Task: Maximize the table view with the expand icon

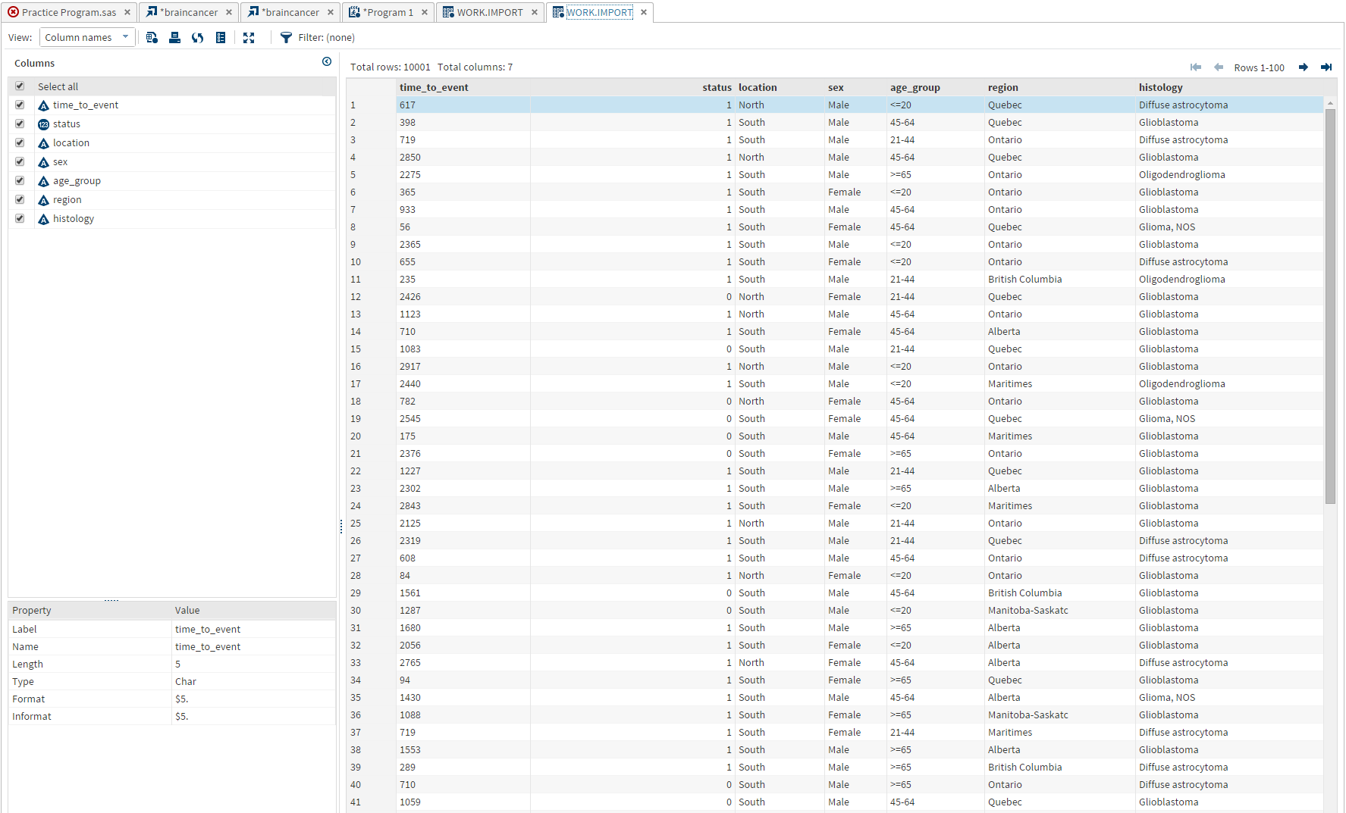Action: coord(249,38)
